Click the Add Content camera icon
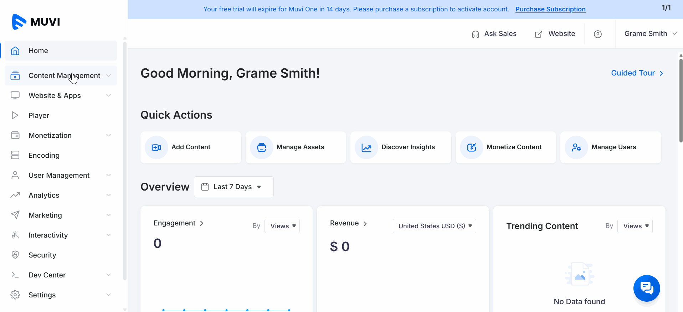This screenshot has height=312, width=683. point(156,147)
